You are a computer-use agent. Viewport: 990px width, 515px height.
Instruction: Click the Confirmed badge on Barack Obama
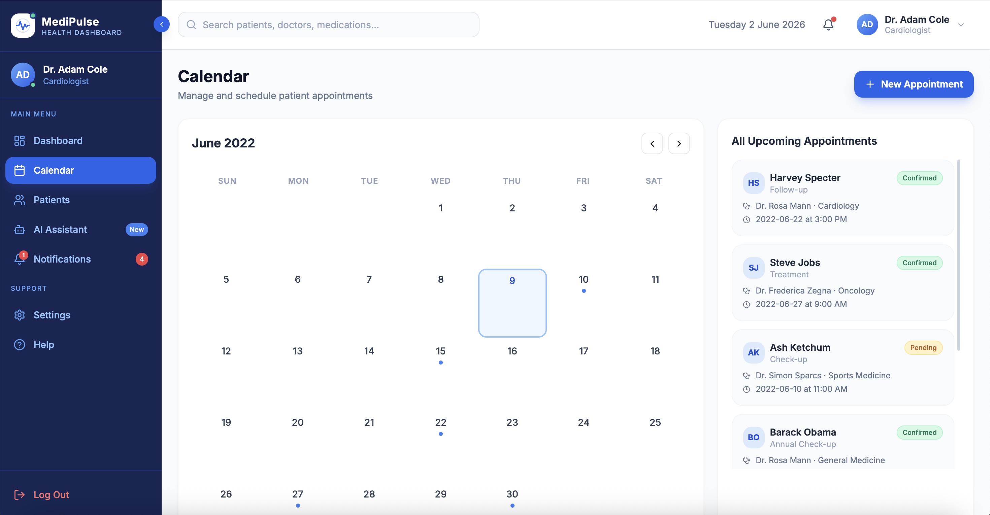[919, 433]
